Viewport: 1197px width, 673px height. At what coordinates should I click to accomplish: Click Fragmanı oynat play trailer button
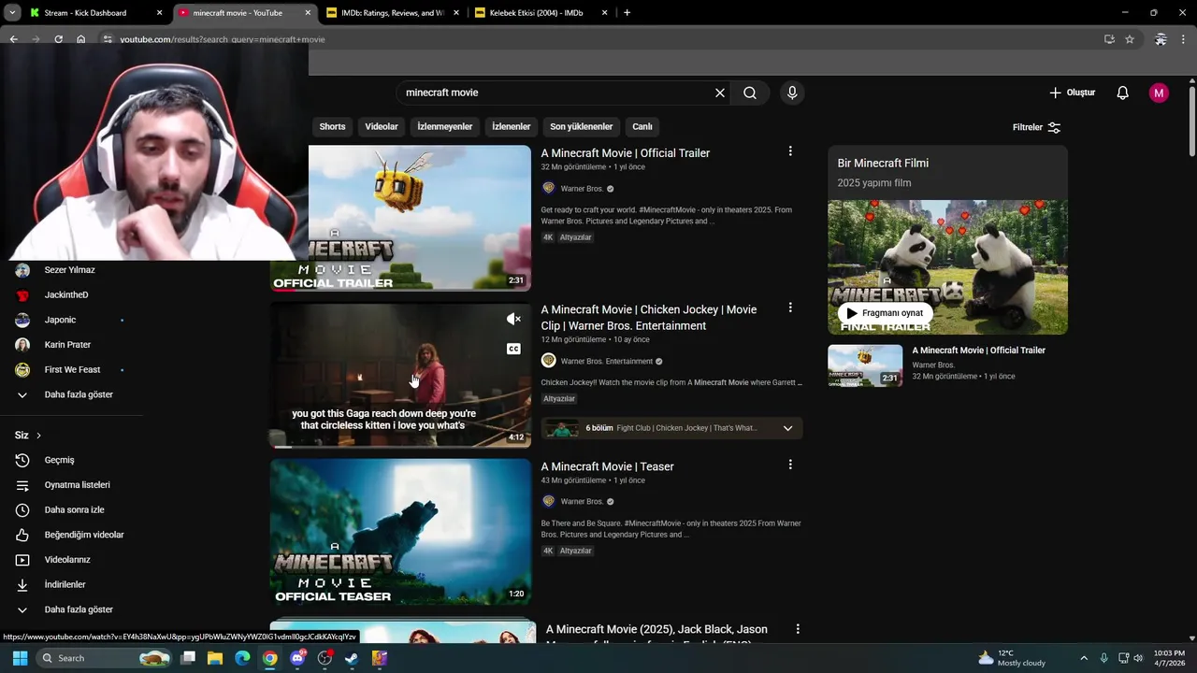point(885,313)
